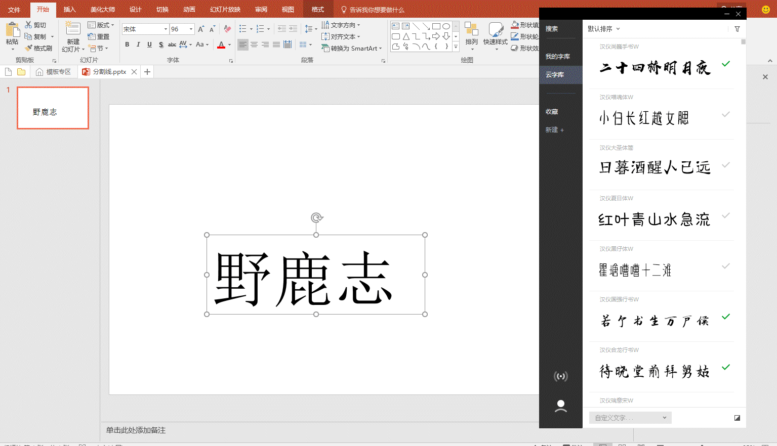This screenshot has height=446, width=777.
Task: Toggle bold formatting
Action: point(127,44)
